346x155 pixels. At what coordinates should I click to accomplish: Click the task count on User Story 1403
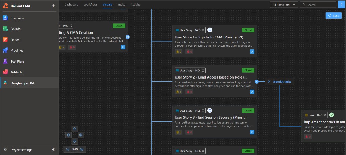click(178, 52)
